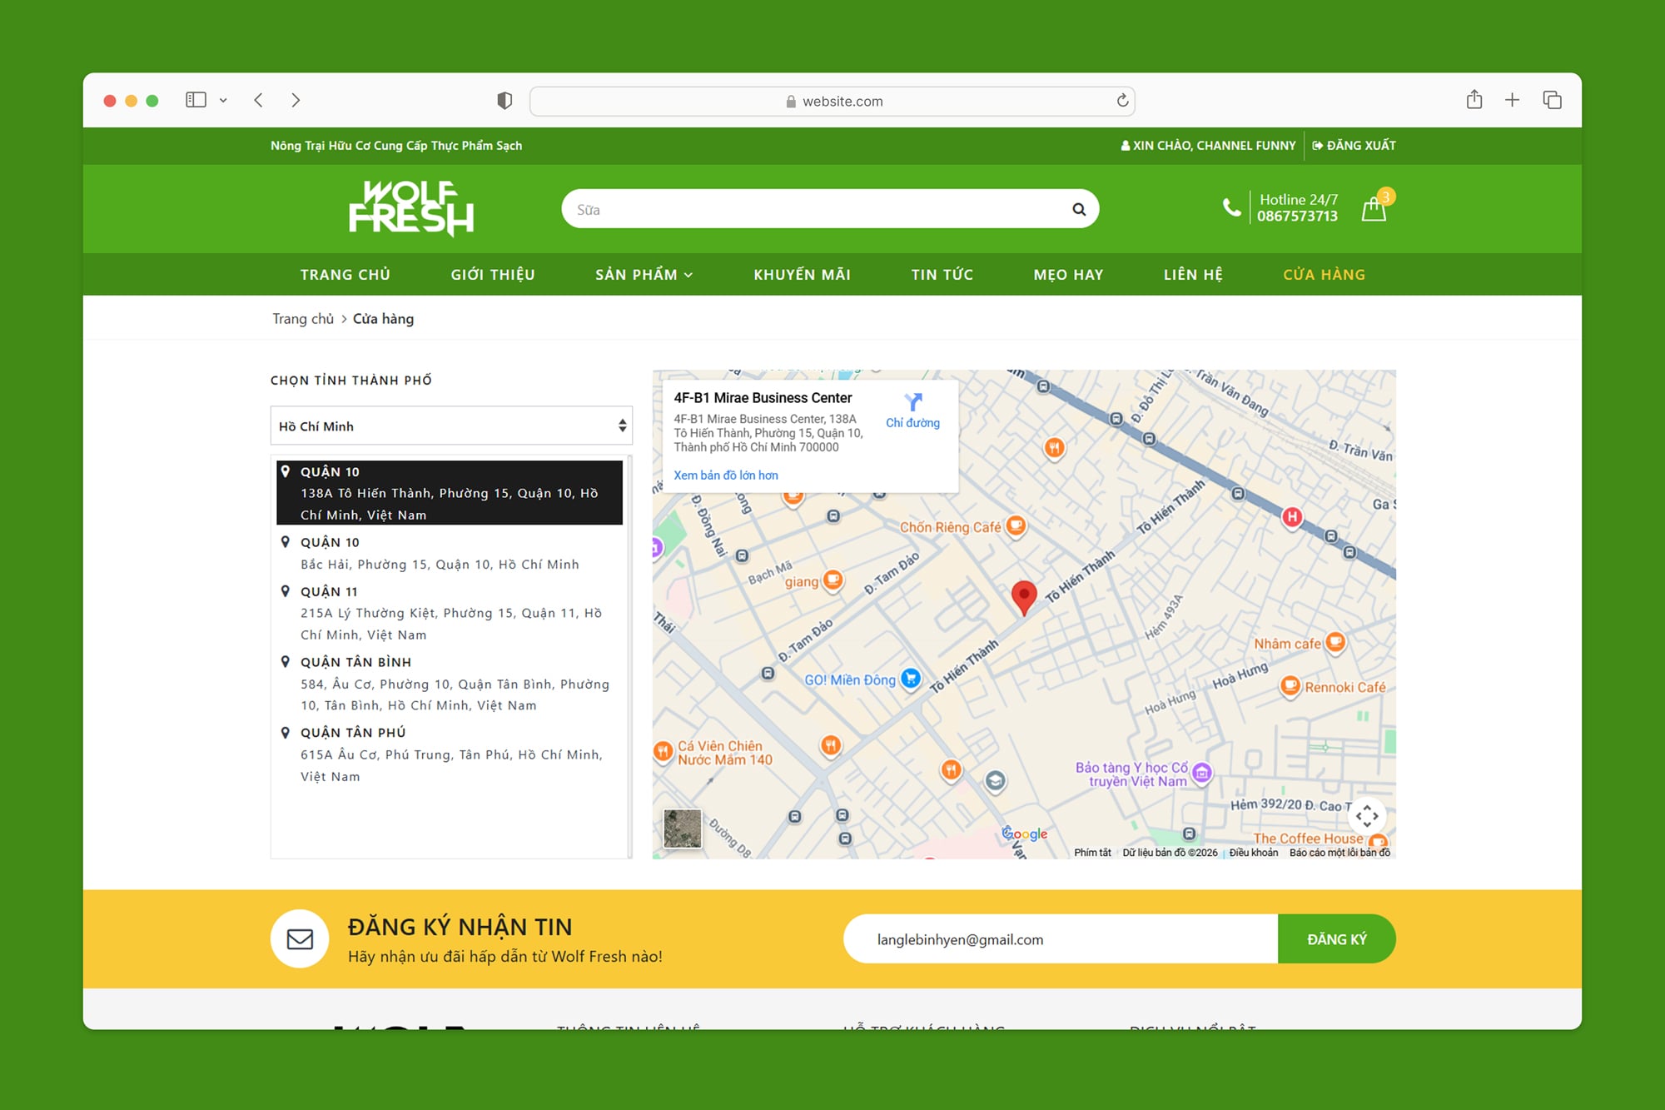The width and height of the screenshot is (1665, 1110).
Task: Expand the SẢN PHẨM menu
Action: [x=644, y=274]
